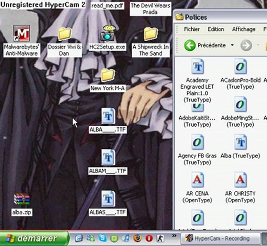The image size is (267, 246).
Task: Launch iTunes from quick launch bar
Action: 126,238
